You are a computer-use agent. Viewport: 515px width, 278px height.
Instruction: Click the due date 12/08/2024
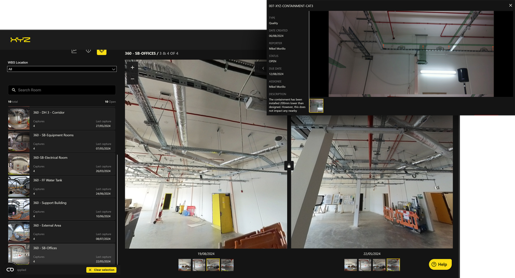pyautogui.click(x=276, y=74)
